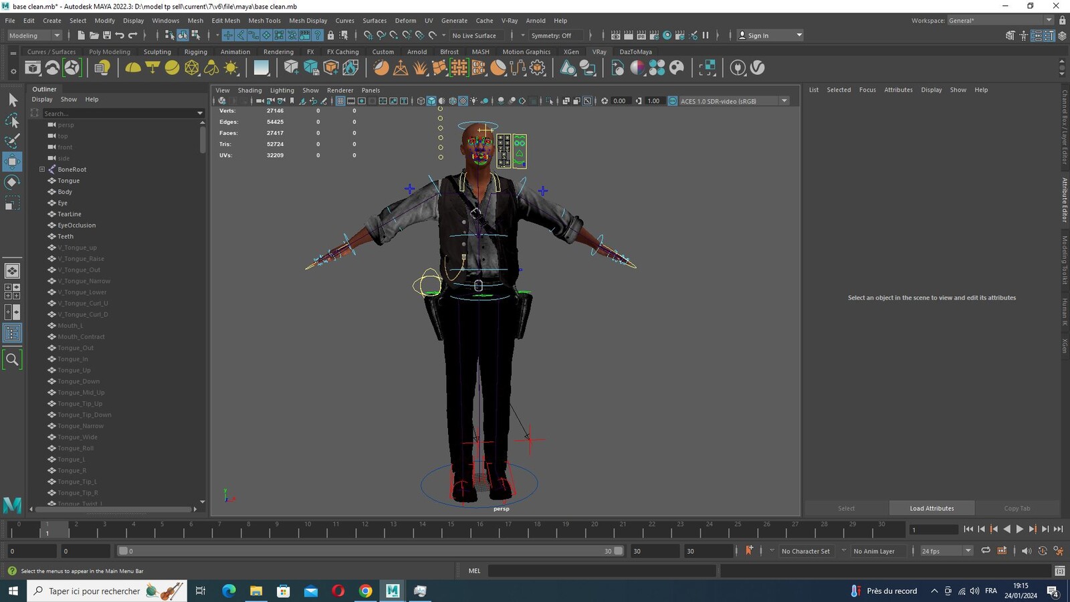Open the ACES 1.0 SDR-video color dropdown
The image size is (1070, 602).
[x=734, y=101]
